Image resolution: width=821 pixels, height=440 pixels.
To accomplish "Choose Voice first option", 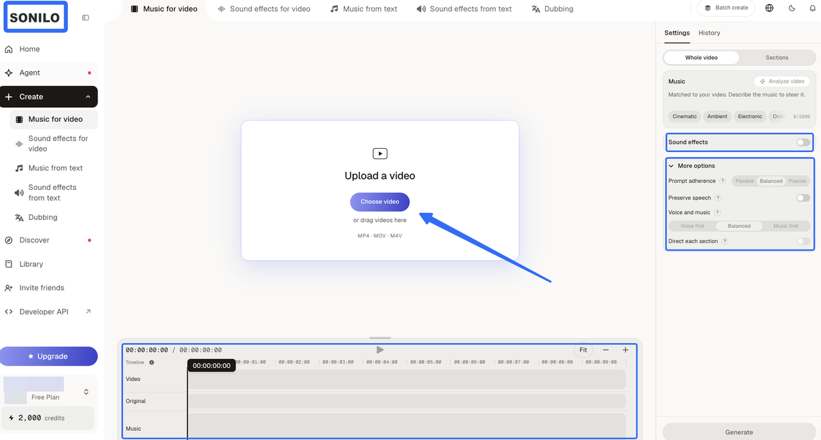I will pos(693,226).
